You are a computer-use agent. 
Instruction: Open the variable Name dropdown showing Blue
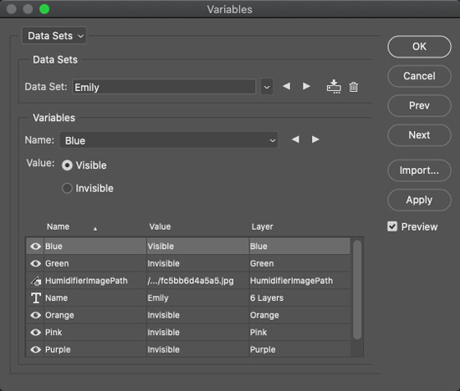[x=169, y=140]
